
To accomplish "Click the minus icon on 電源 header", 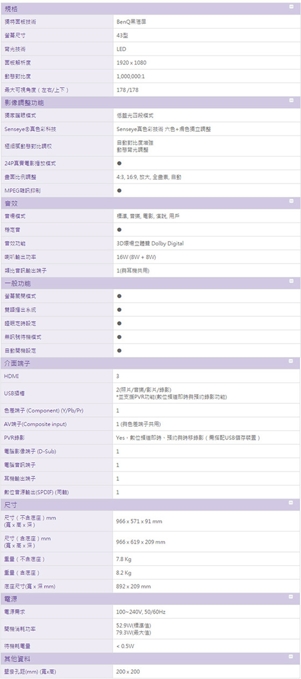I will [291, 597].
